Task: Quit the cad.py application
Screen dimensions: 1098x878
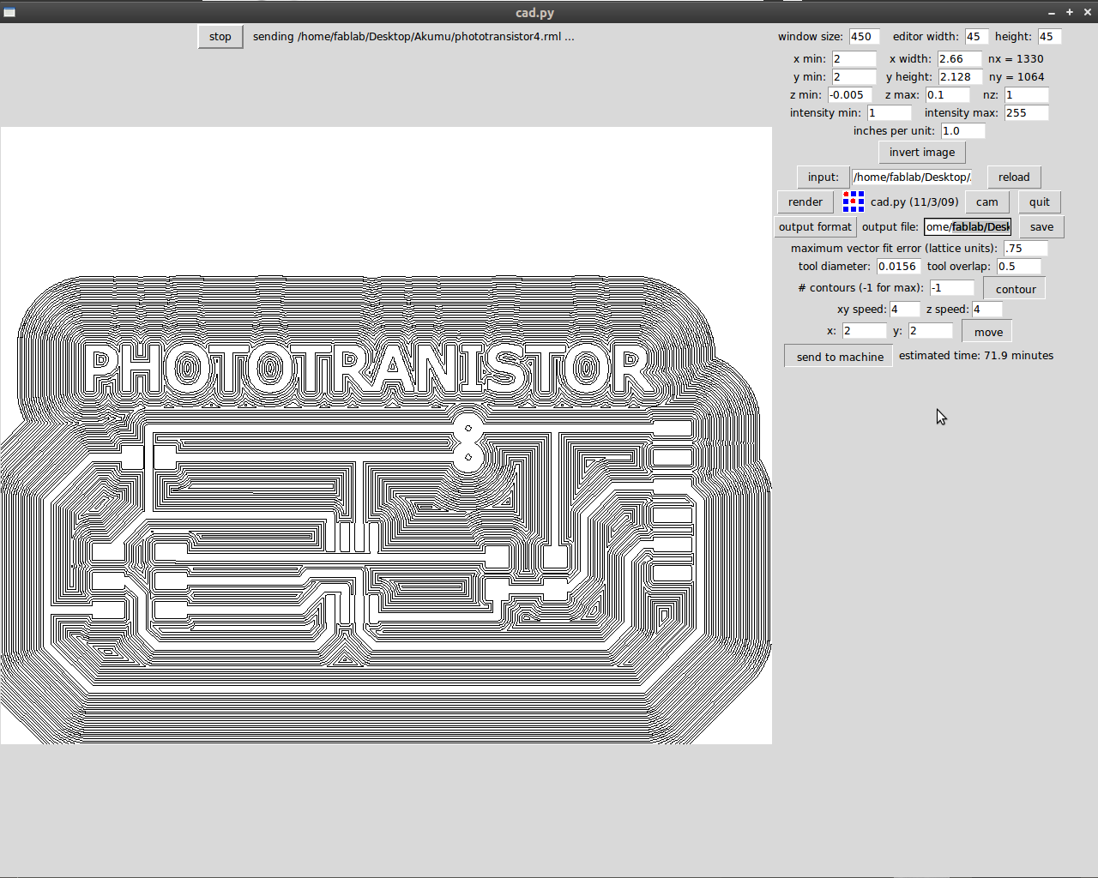Action: (x=1040, y=202)
